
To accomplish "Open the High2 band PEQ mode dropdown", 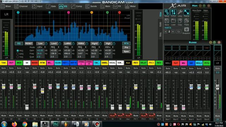I will pos(95,47).
